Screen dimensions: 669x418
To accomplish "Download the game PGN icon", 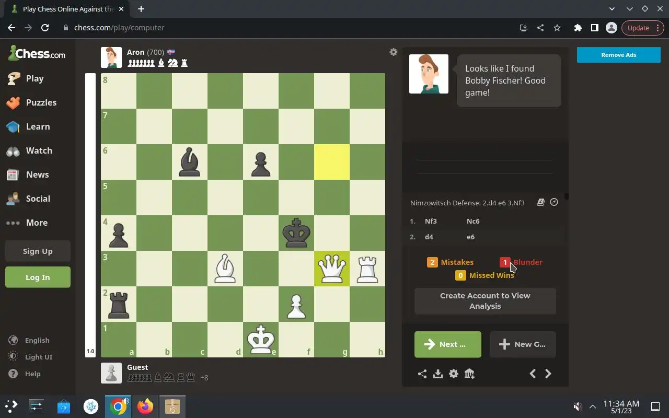I will click(x=438, y=374).
